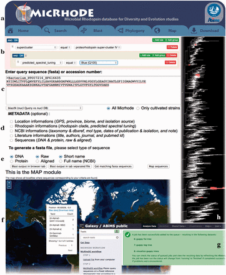Open the Home tab with house icon

click(23, 31)
